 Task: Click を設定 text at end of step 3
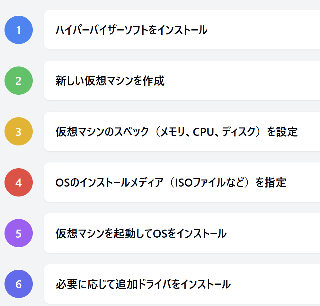(282, 132)
